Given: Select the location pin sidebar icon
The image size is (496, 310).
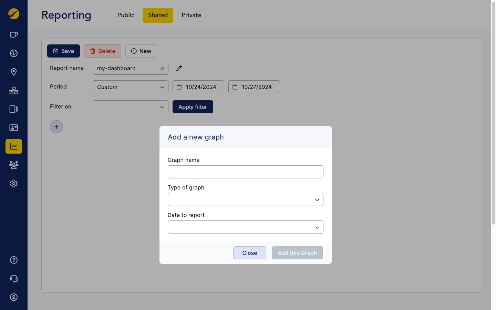Looking at the screenshot, I should 14,72.
